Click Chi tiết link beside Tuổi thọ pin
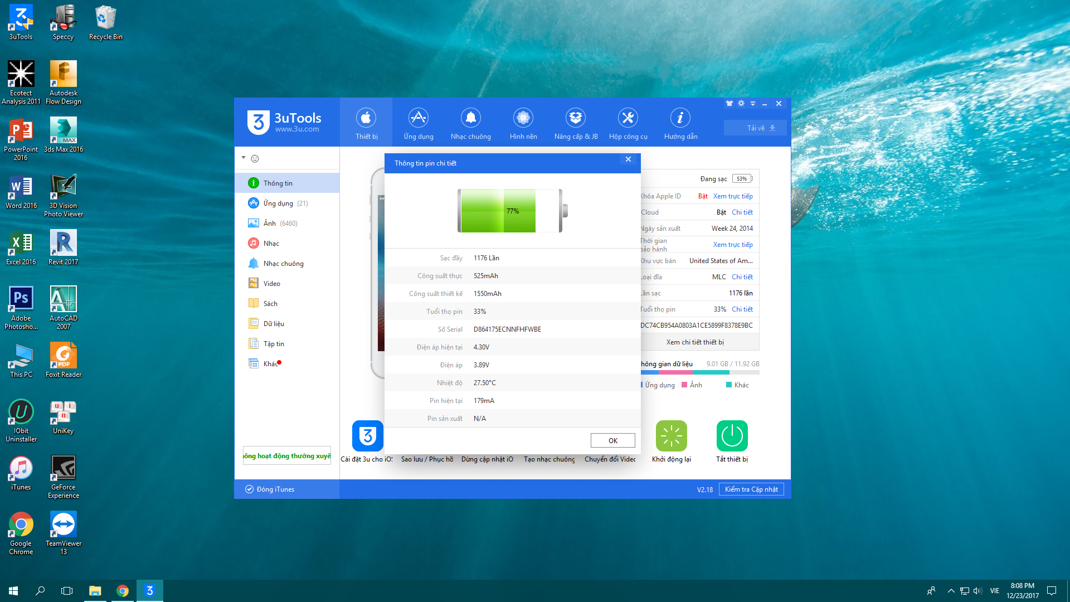This screenshot has width=1070, height=602. point(742,309)
